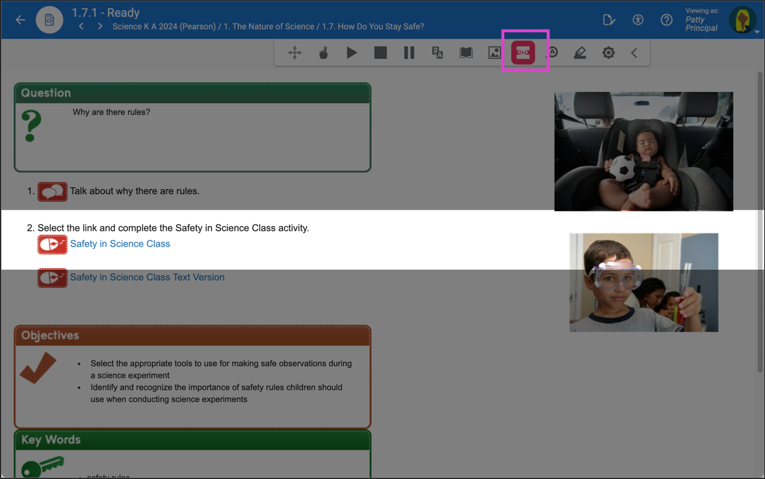Image resolution: width=765 pixels, height=479 pixels.
Task: Click the boy with safety goggles photo
Action: 644,282
